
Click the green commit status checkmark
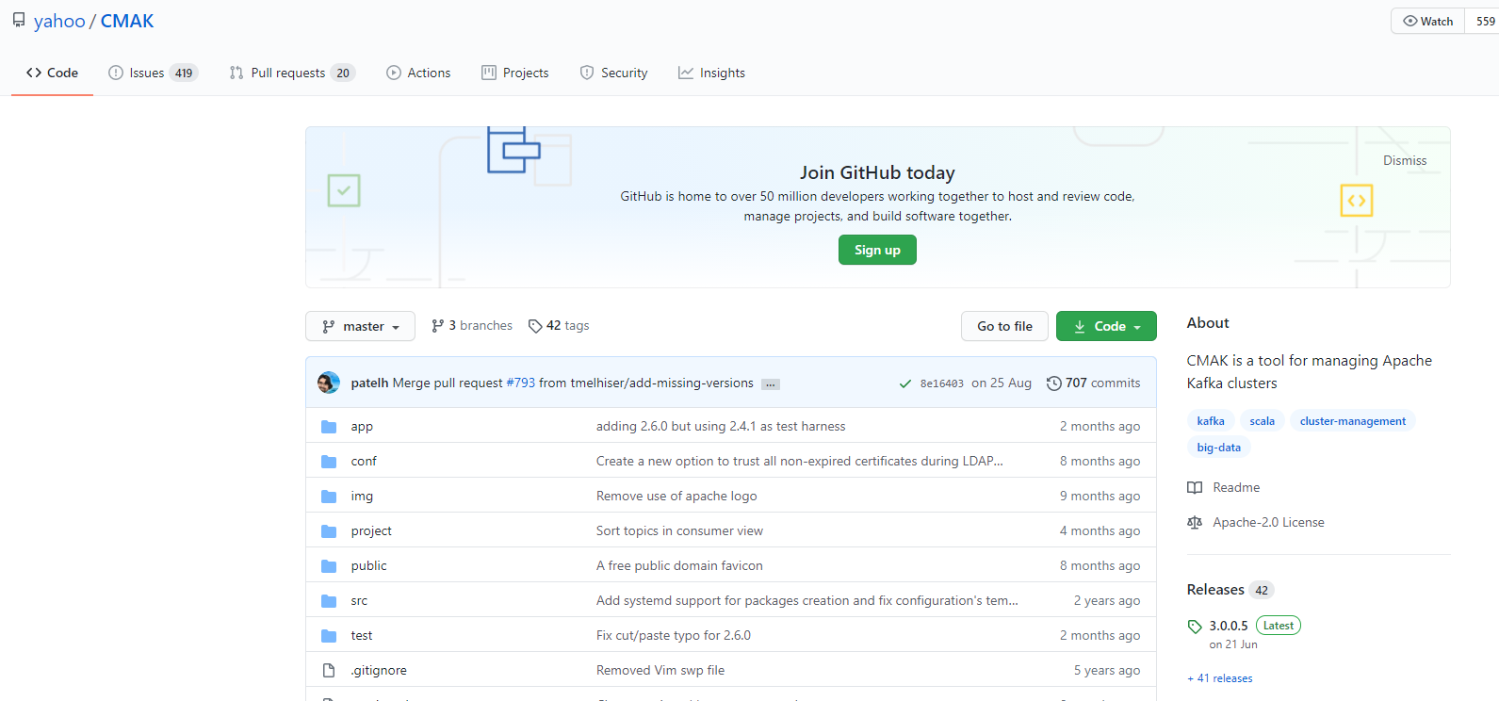(905, 383)
